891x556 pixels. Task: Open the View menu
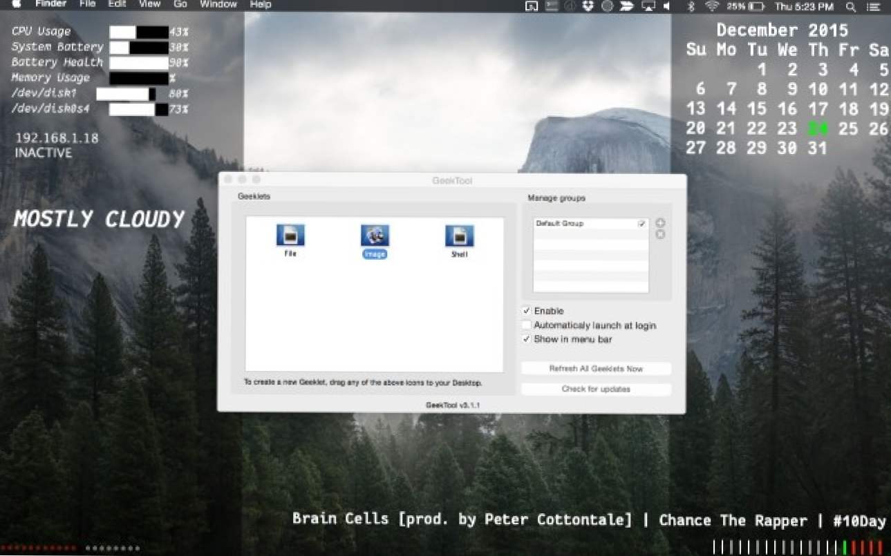click(x=150, y=4)
